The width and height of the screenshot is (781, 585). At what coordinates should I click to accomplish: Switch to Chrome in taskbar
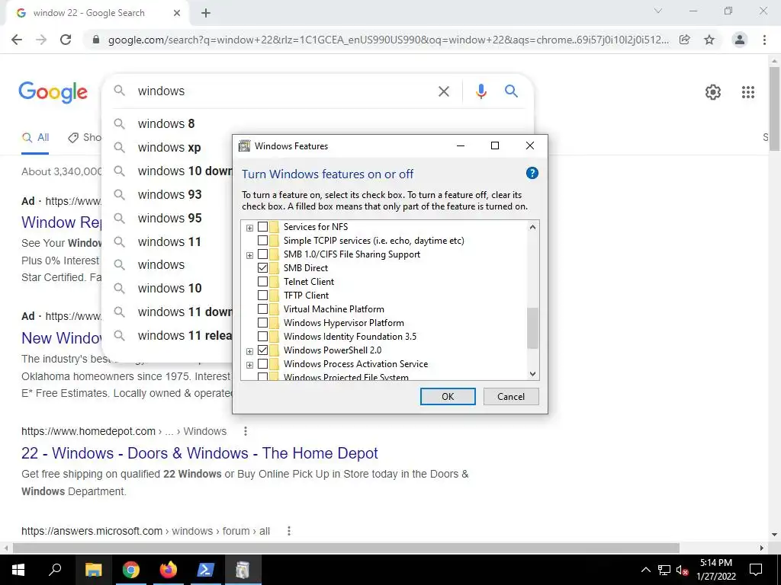(x=131, y=570)
